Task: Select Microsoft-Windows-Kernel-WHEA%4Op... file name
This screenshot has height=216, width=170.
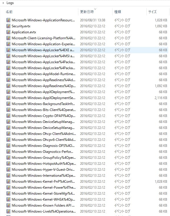Action: click(44, 199)
